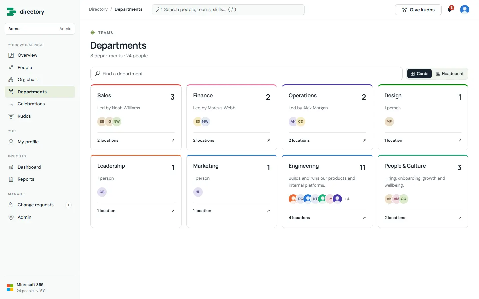The image size is (479, 299).
Task: Click the HL avatar in Marketing card
Action: click(x=198, y=192)
